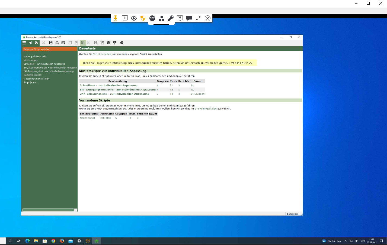The width and height of the screenshot is (387, 245).
Task: Click the 'Skript erstellen' link
Action: (102, 54)
